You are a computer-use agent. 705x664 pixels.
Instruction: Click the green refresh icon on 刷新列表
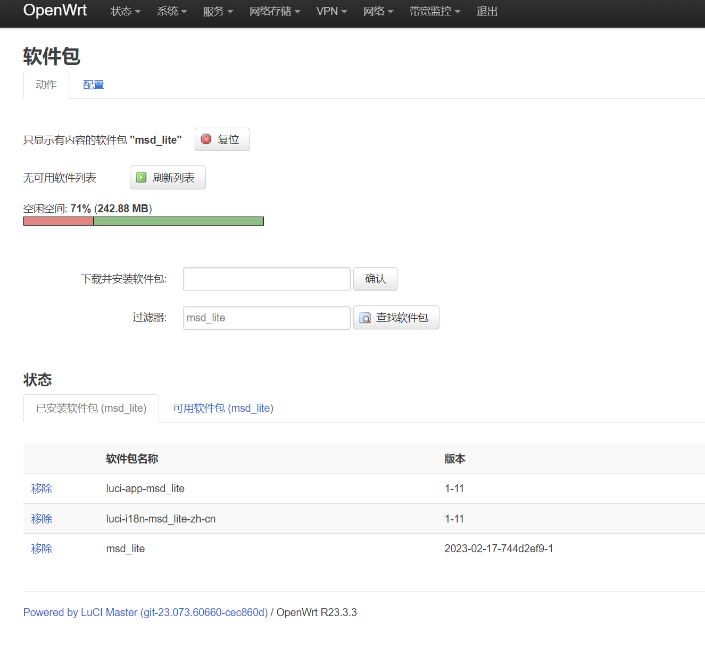tap(142, 178)
